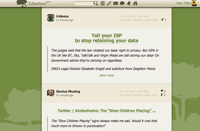
Task: Hide the iridesce post
Action: coord(155,20)
